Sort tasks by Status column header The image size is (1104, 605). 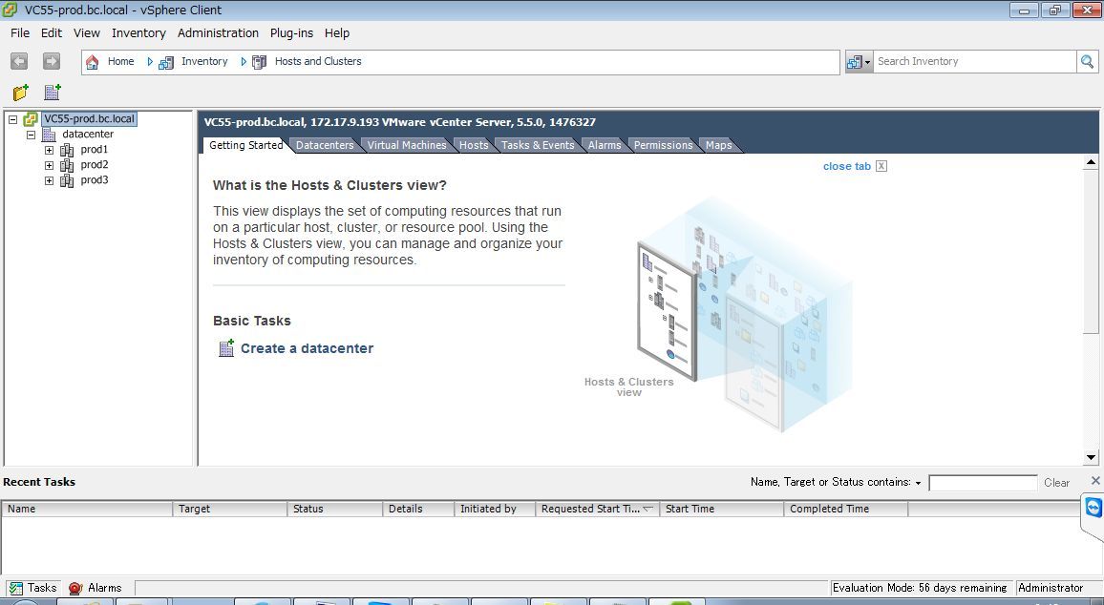[x=334, y=509]
